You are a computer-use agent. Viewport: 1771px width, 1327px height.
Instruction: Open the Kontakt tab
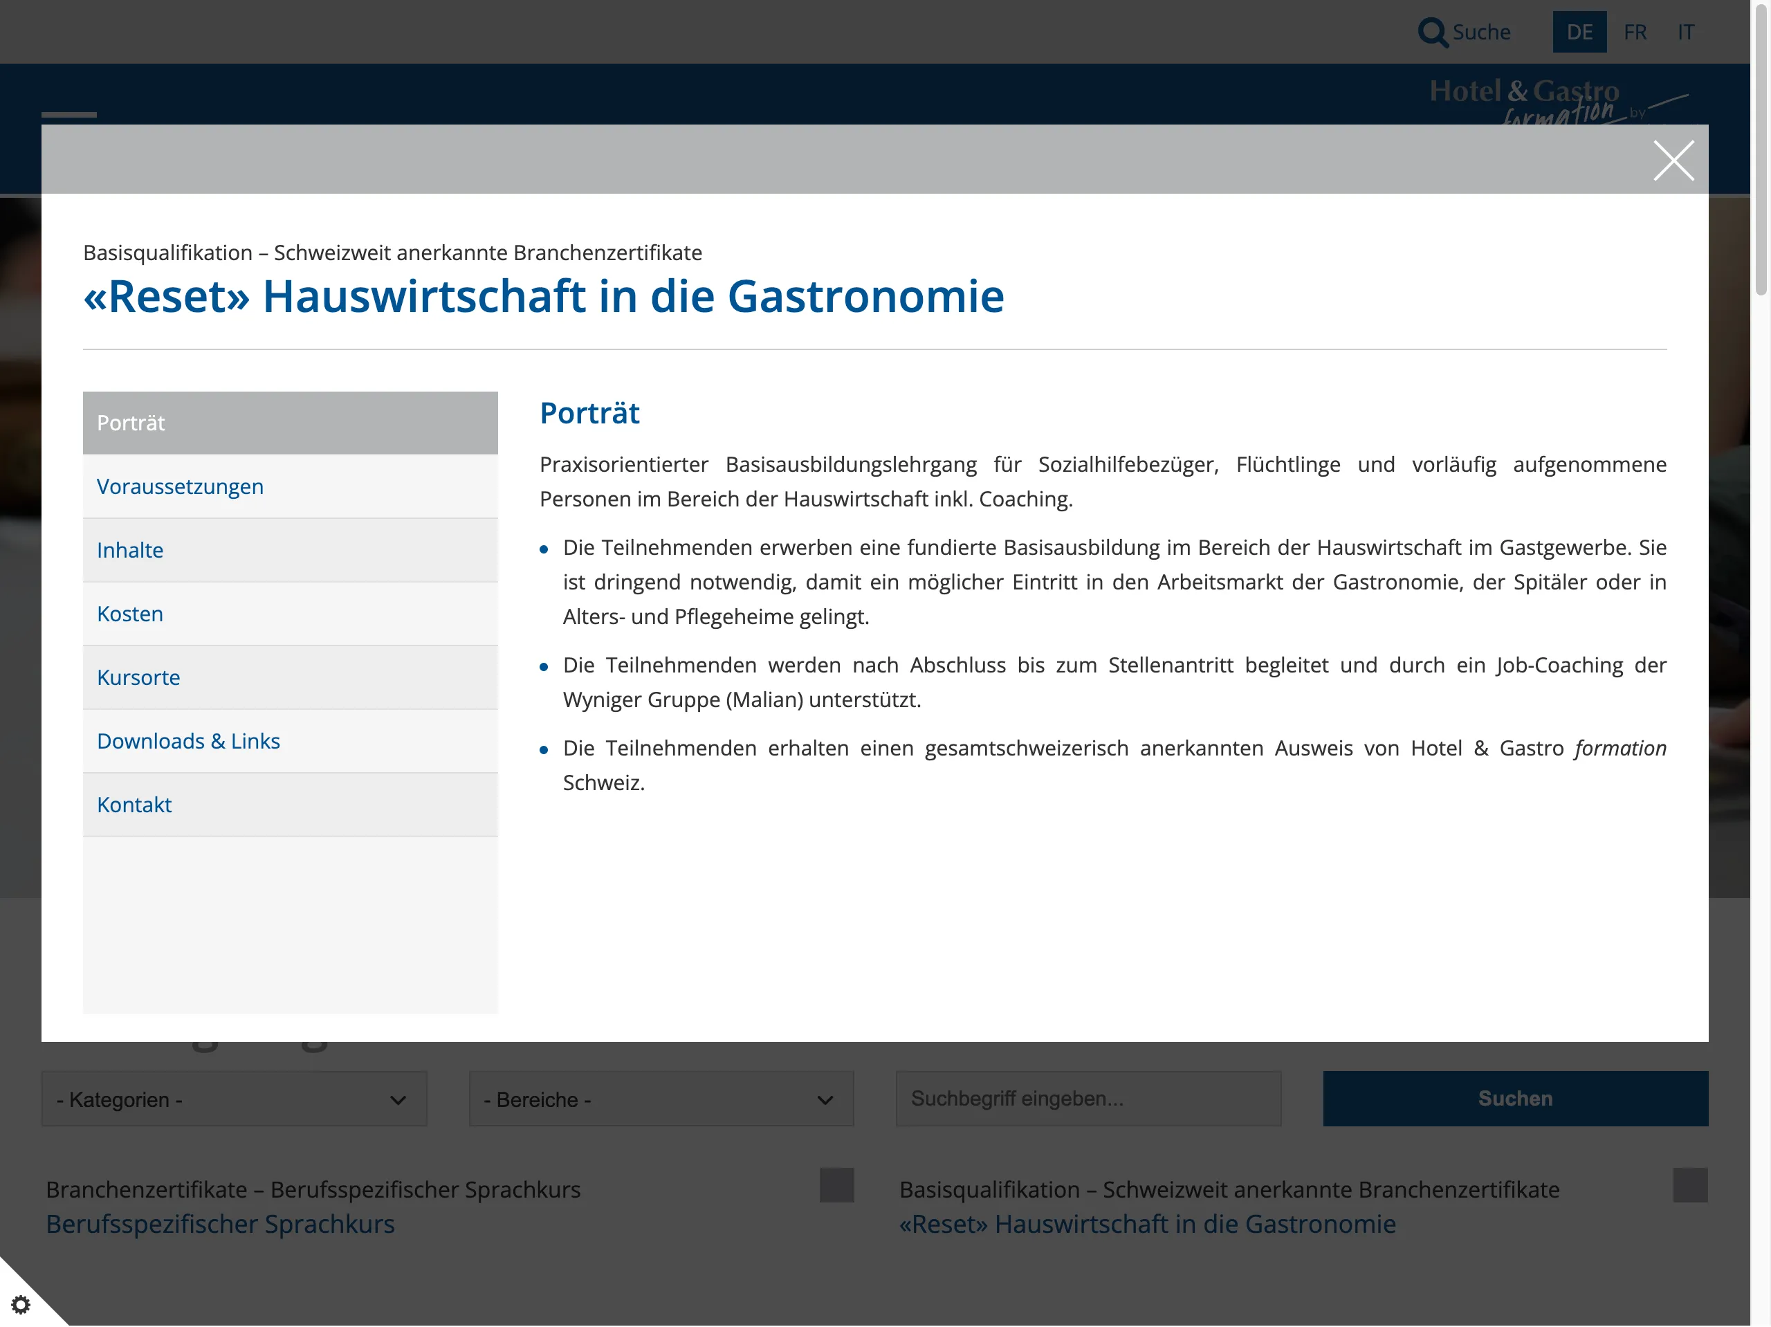coord(290,805)
